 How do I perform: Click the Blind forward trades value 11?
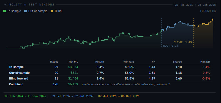56,78
